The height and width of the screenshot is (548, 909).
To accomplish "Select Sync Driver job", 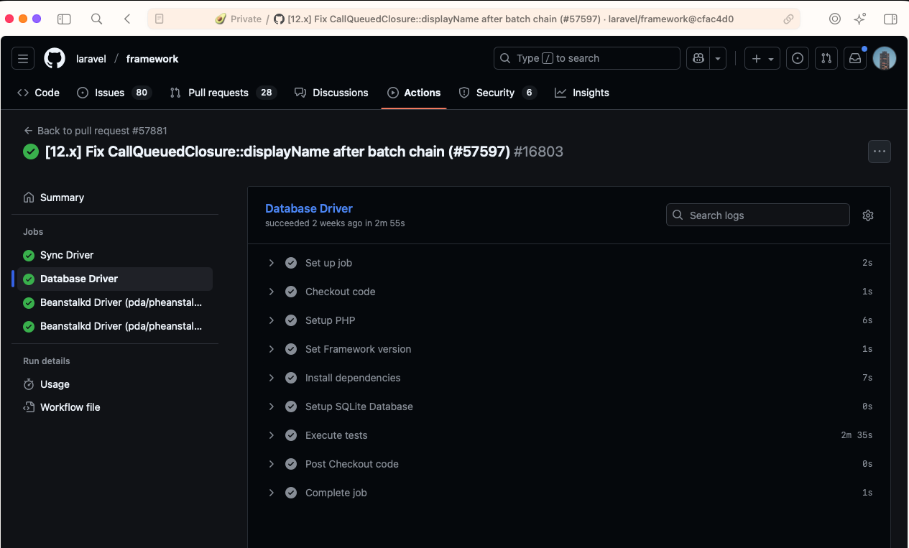I will click(x=115, y=255).
